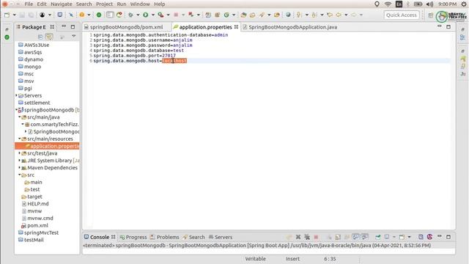Open the Navigate menu
Image resolution: width=469 pixels, height=264 pixels.
(x=62, y=4)
